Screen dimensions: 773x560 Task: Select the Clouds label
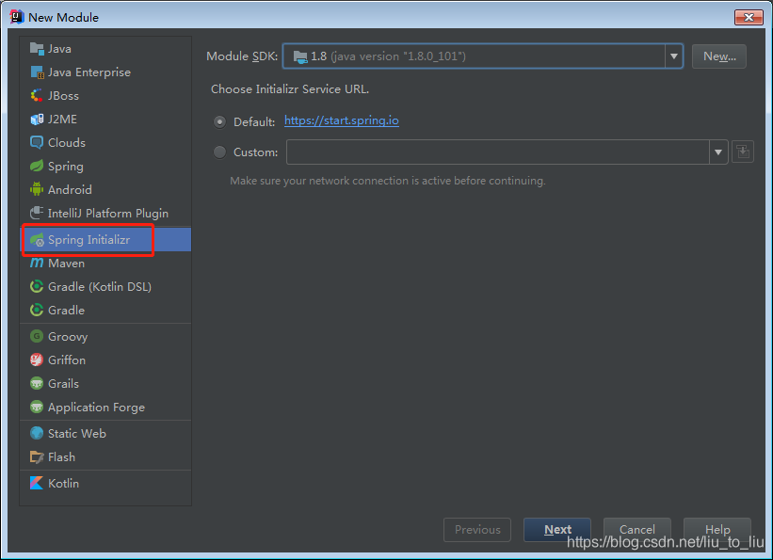point(67,142)
